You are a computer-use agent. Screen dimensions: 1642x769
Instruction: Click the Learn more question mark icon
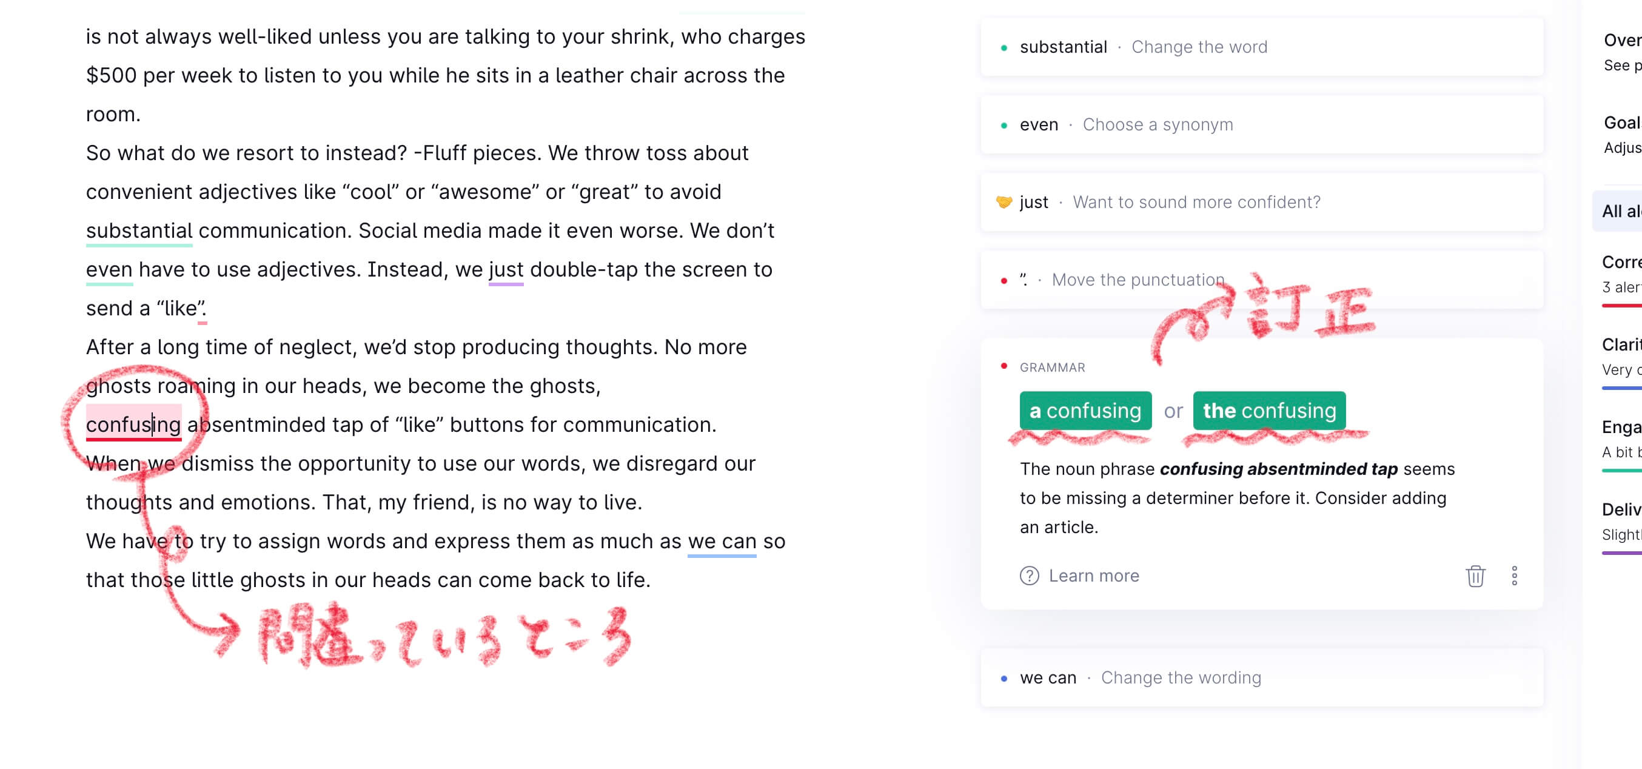1029,576
